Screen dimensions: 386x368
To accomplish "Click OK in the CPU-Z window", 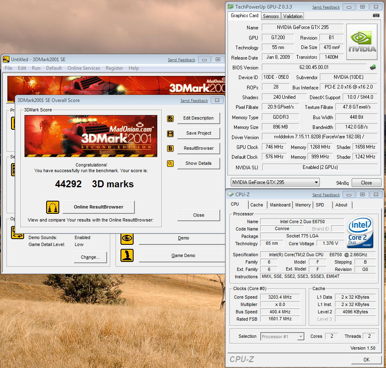I will click(366, 360).
